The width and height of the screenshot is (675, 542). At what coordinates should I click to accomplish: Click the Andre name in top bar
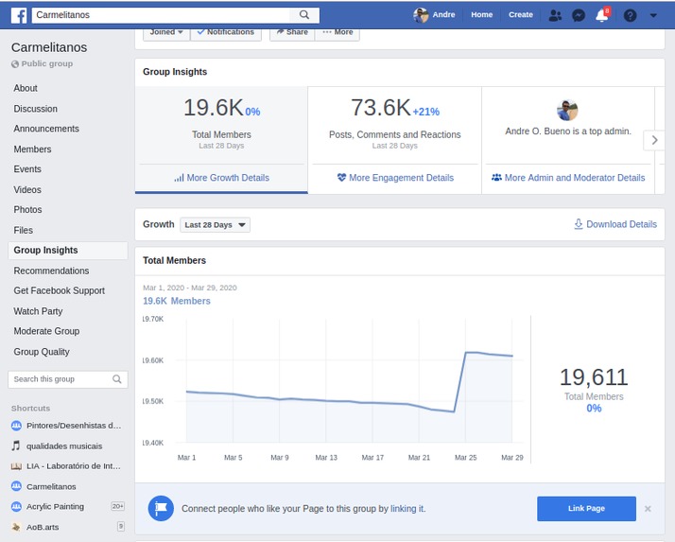(443, 14)
